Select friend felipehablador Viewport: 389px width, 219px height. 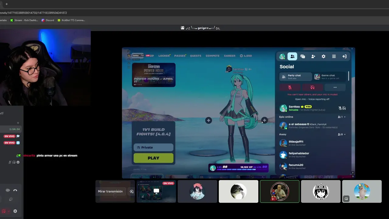(x=312, y=155)
